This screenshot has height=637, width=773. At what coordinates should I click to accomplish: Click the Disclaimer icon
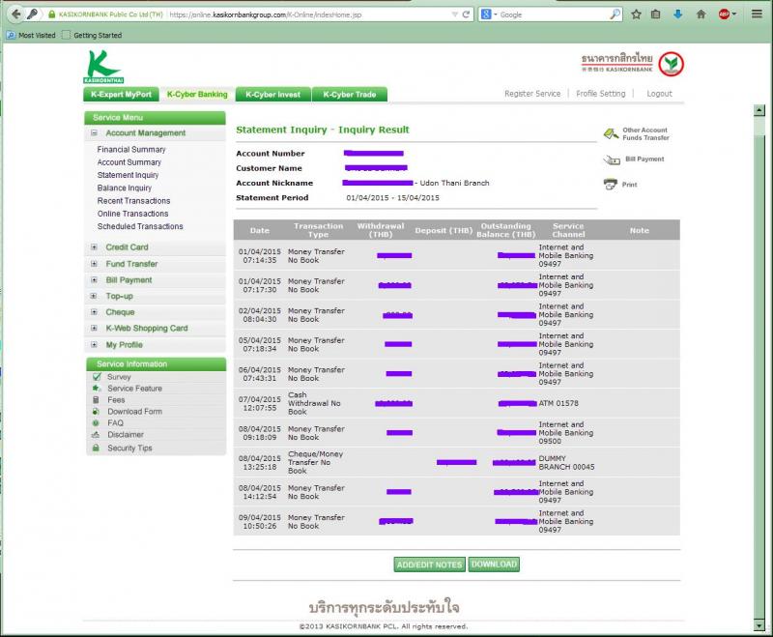(96, 434)
